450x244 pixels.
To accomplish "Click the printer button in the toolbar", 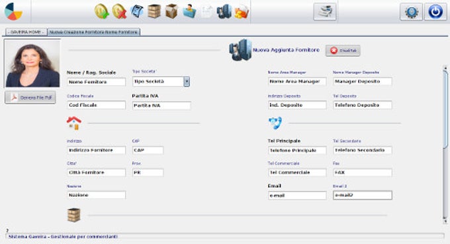I will click(x=325, y=12).
